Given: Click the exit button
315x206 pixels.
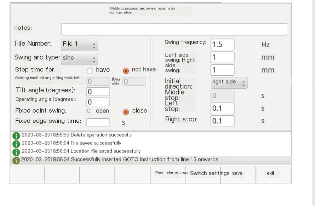Looking at the screenshot, I should pyautogui.click(x=270, y=173).
